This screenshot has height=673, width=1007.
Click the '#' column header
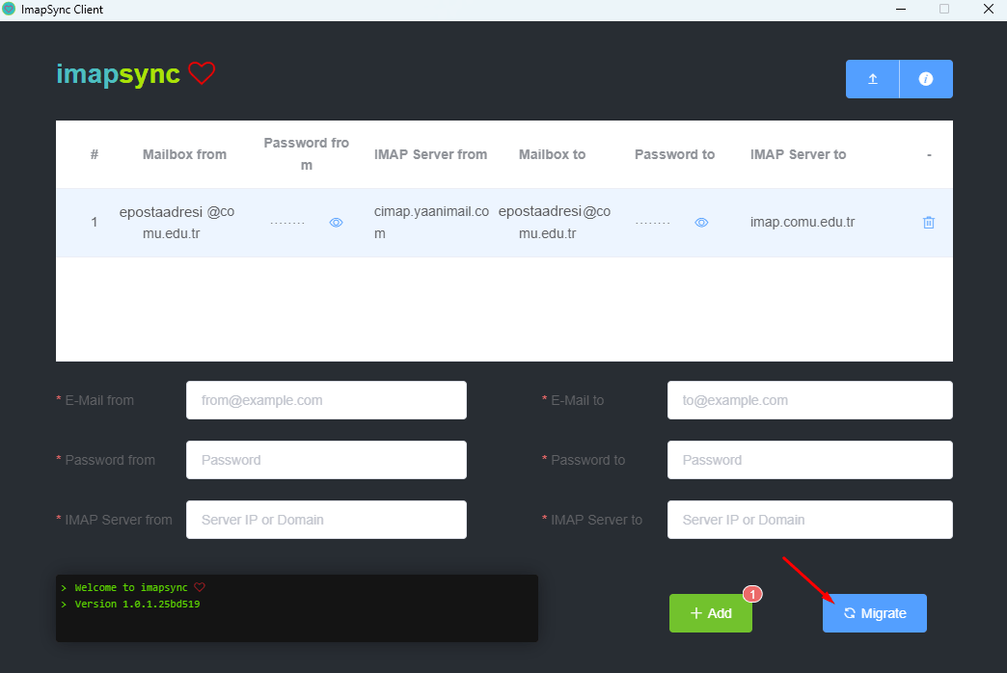95,154
